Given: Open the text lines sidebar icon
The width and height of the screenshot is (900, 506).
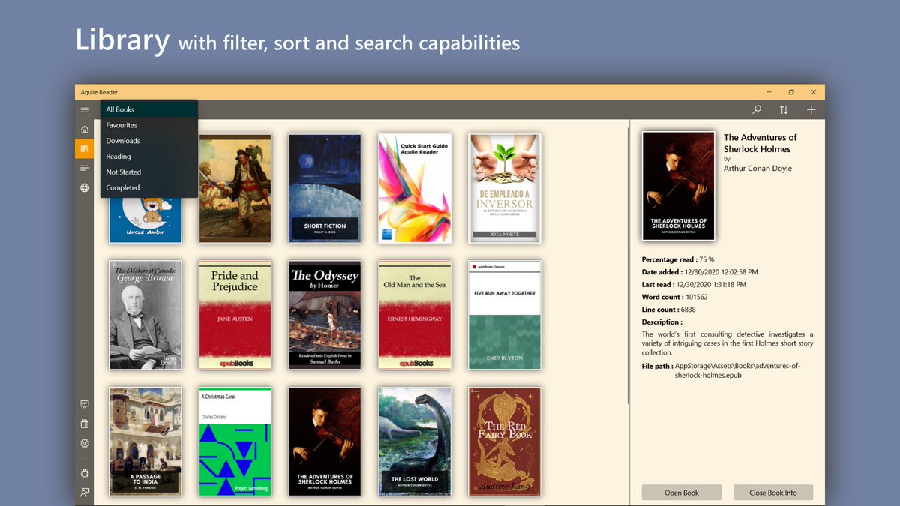Looking at the screenshot, I should click(85, 169).
